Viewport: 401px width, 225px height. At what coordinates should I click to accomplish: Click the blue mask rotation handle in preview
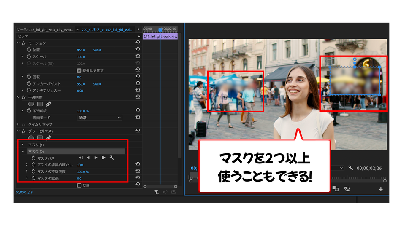click(x=355, y=59)
